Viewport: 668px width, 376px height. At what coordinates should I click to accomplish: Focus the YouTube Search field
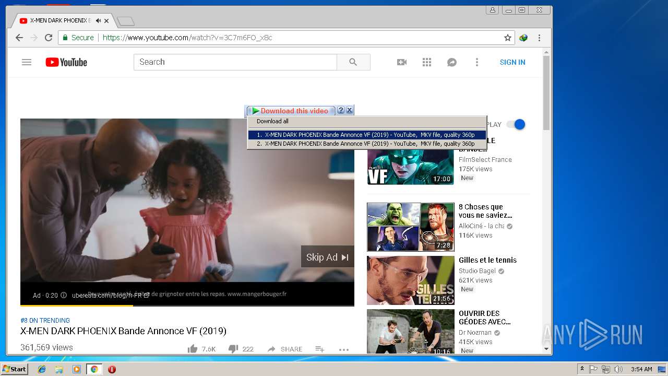(235, 62)
